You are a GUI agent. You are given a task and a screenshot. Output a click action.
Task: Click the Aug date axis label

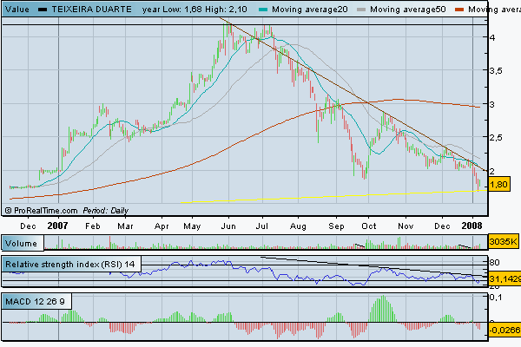tap(298, 226)
